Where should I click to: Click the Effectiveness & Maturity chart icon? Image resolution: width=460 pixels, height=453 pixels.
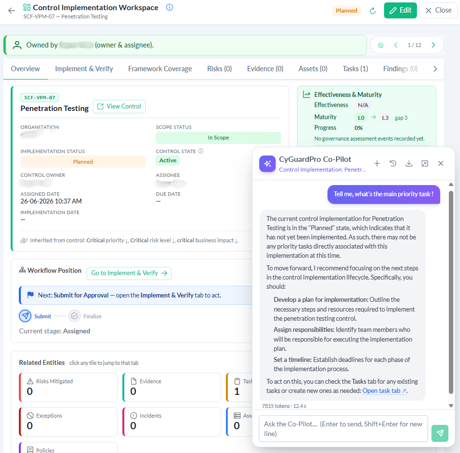click(x=307, y=94)
